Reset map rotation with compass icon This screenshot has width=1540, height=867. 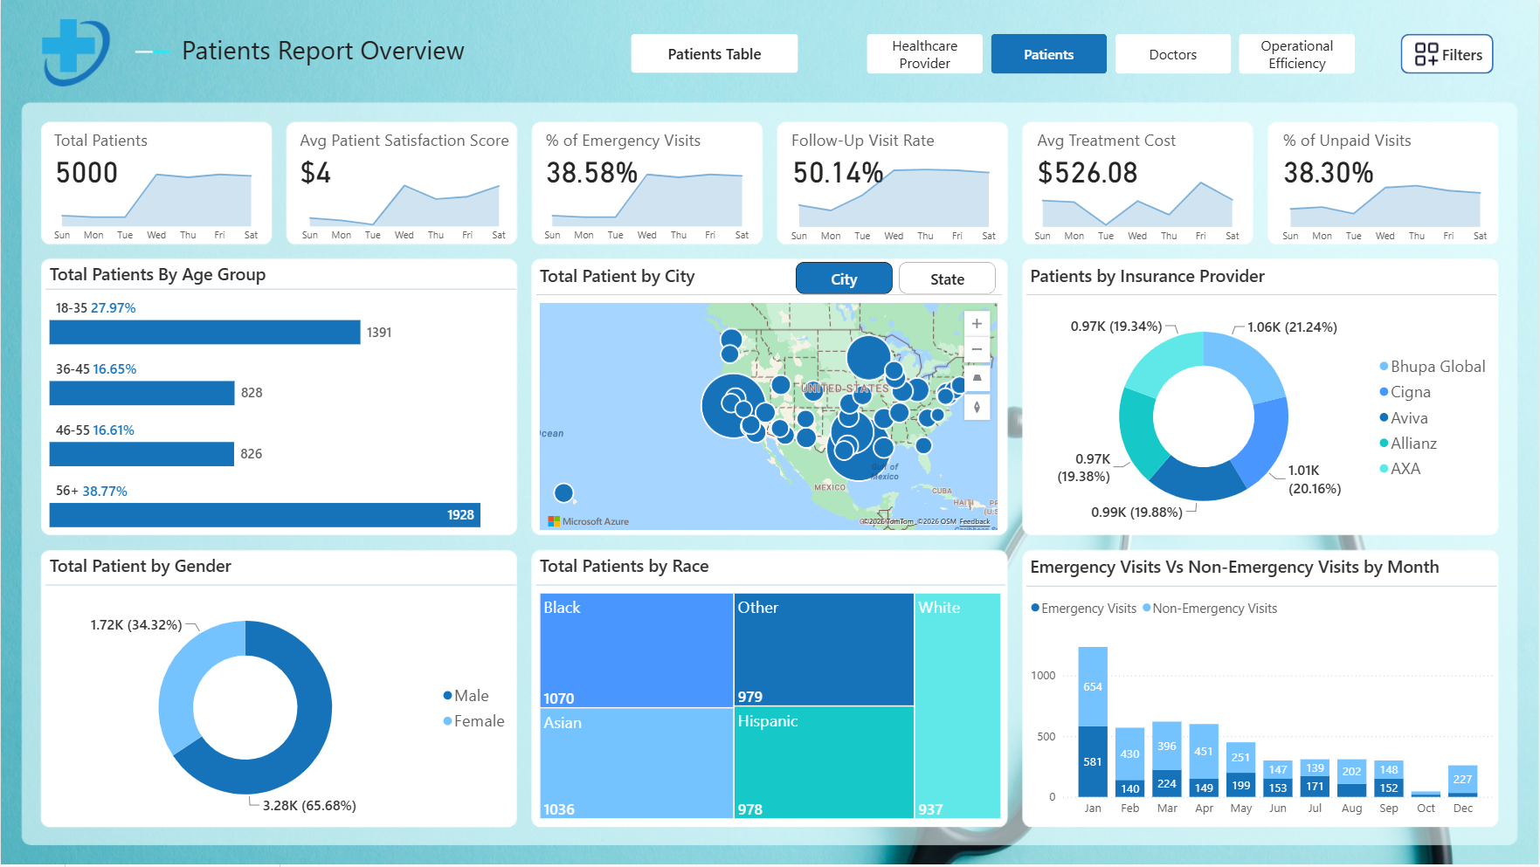[977, 407]
